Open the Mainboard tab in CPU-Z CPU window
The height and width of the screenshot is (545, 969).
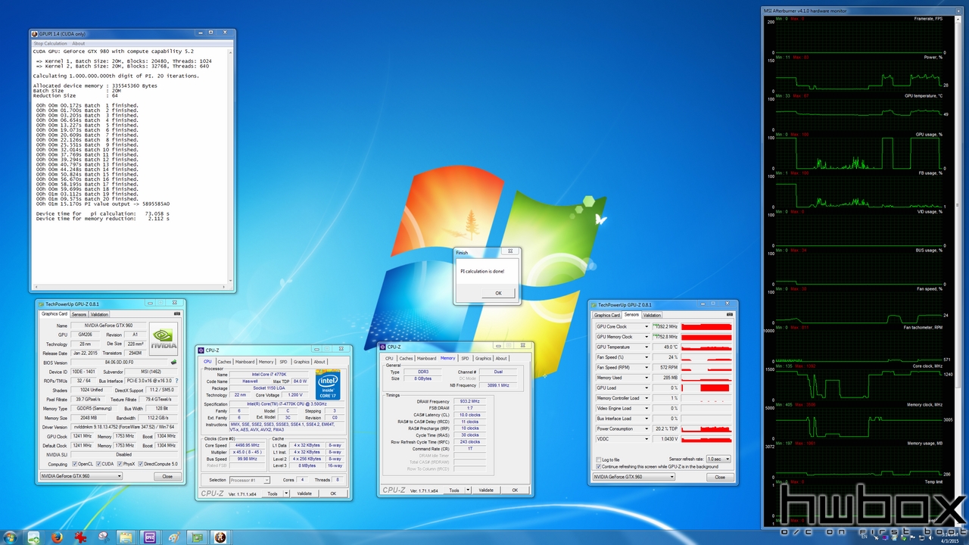point(245,362)
